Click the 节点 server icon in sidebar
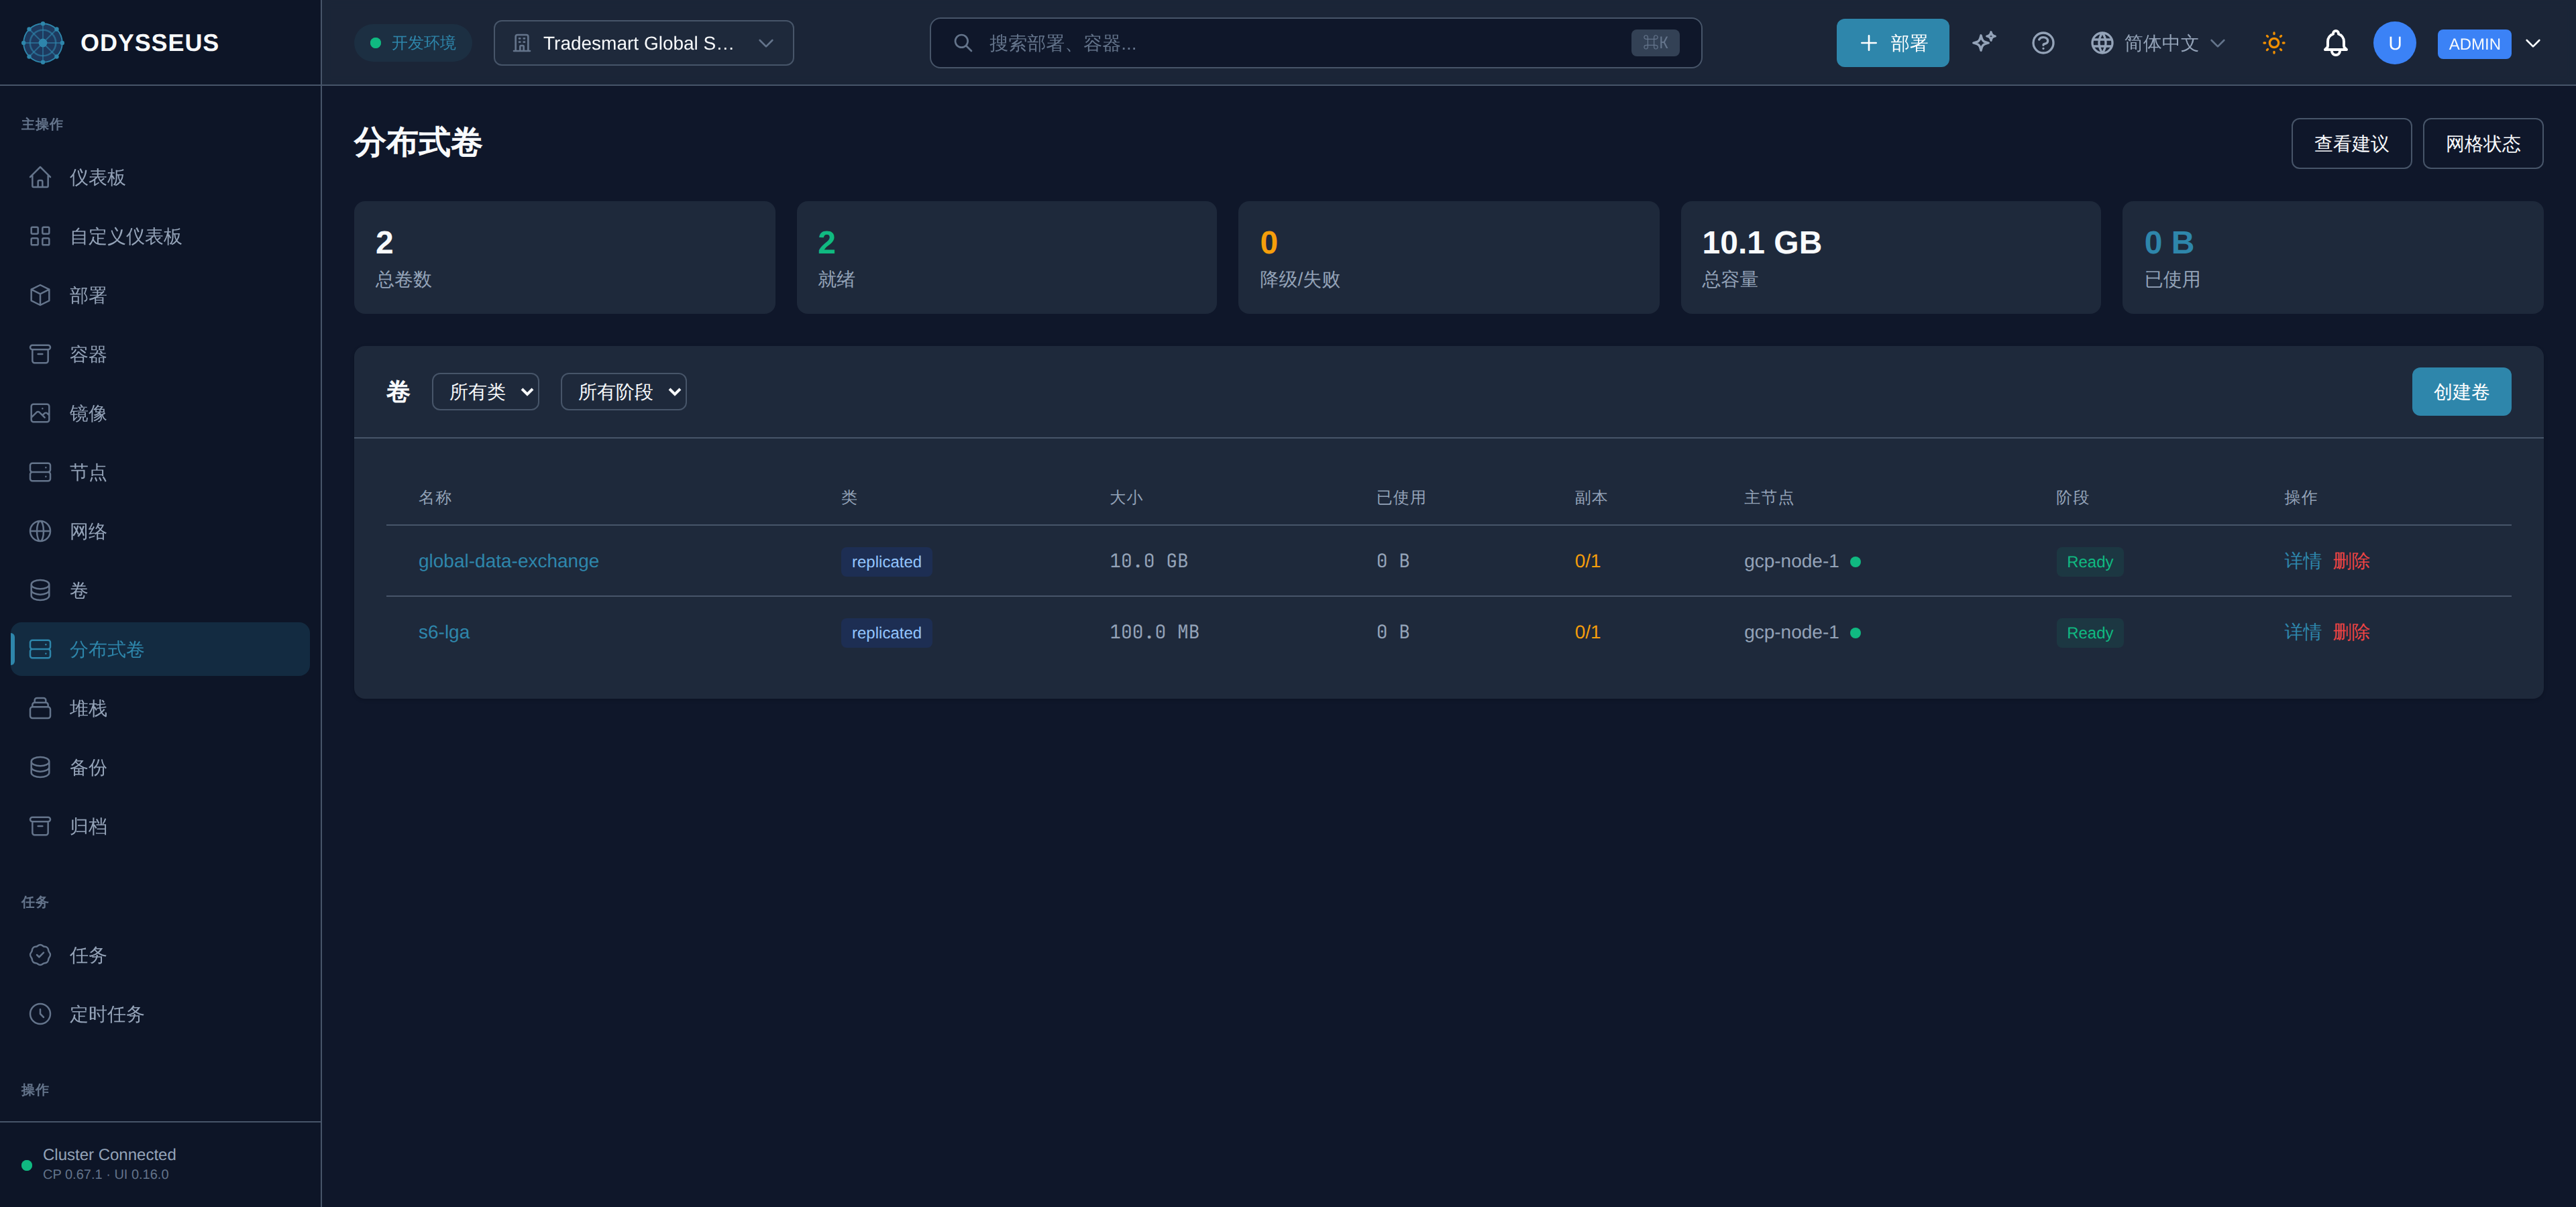2576x1207 pixels. click(x=40, y=471)
